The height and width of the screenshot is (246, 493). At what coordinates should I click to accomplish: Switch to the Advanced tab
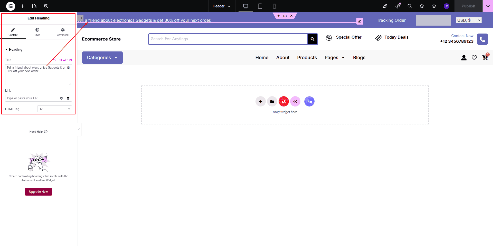tap(63, 32)
